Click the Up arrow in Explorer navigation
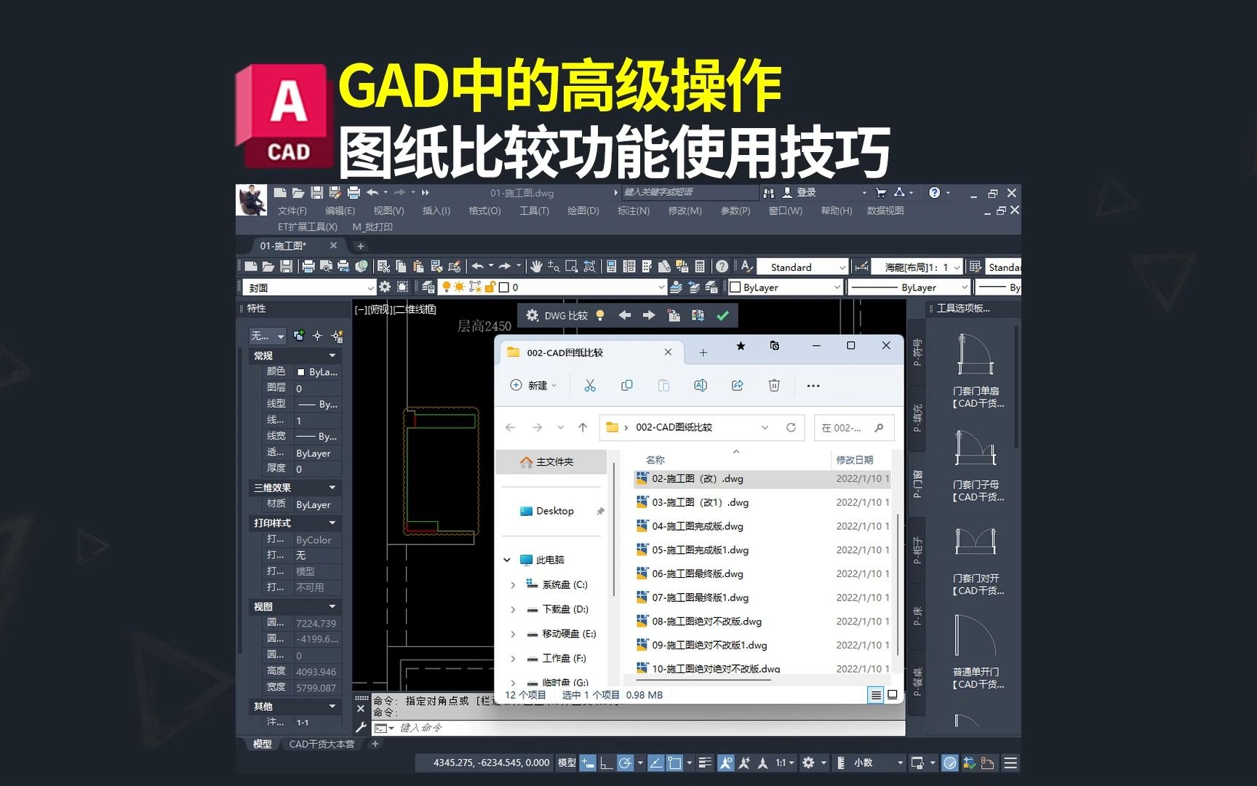The image size is (1257, 786). click(583, 427)
